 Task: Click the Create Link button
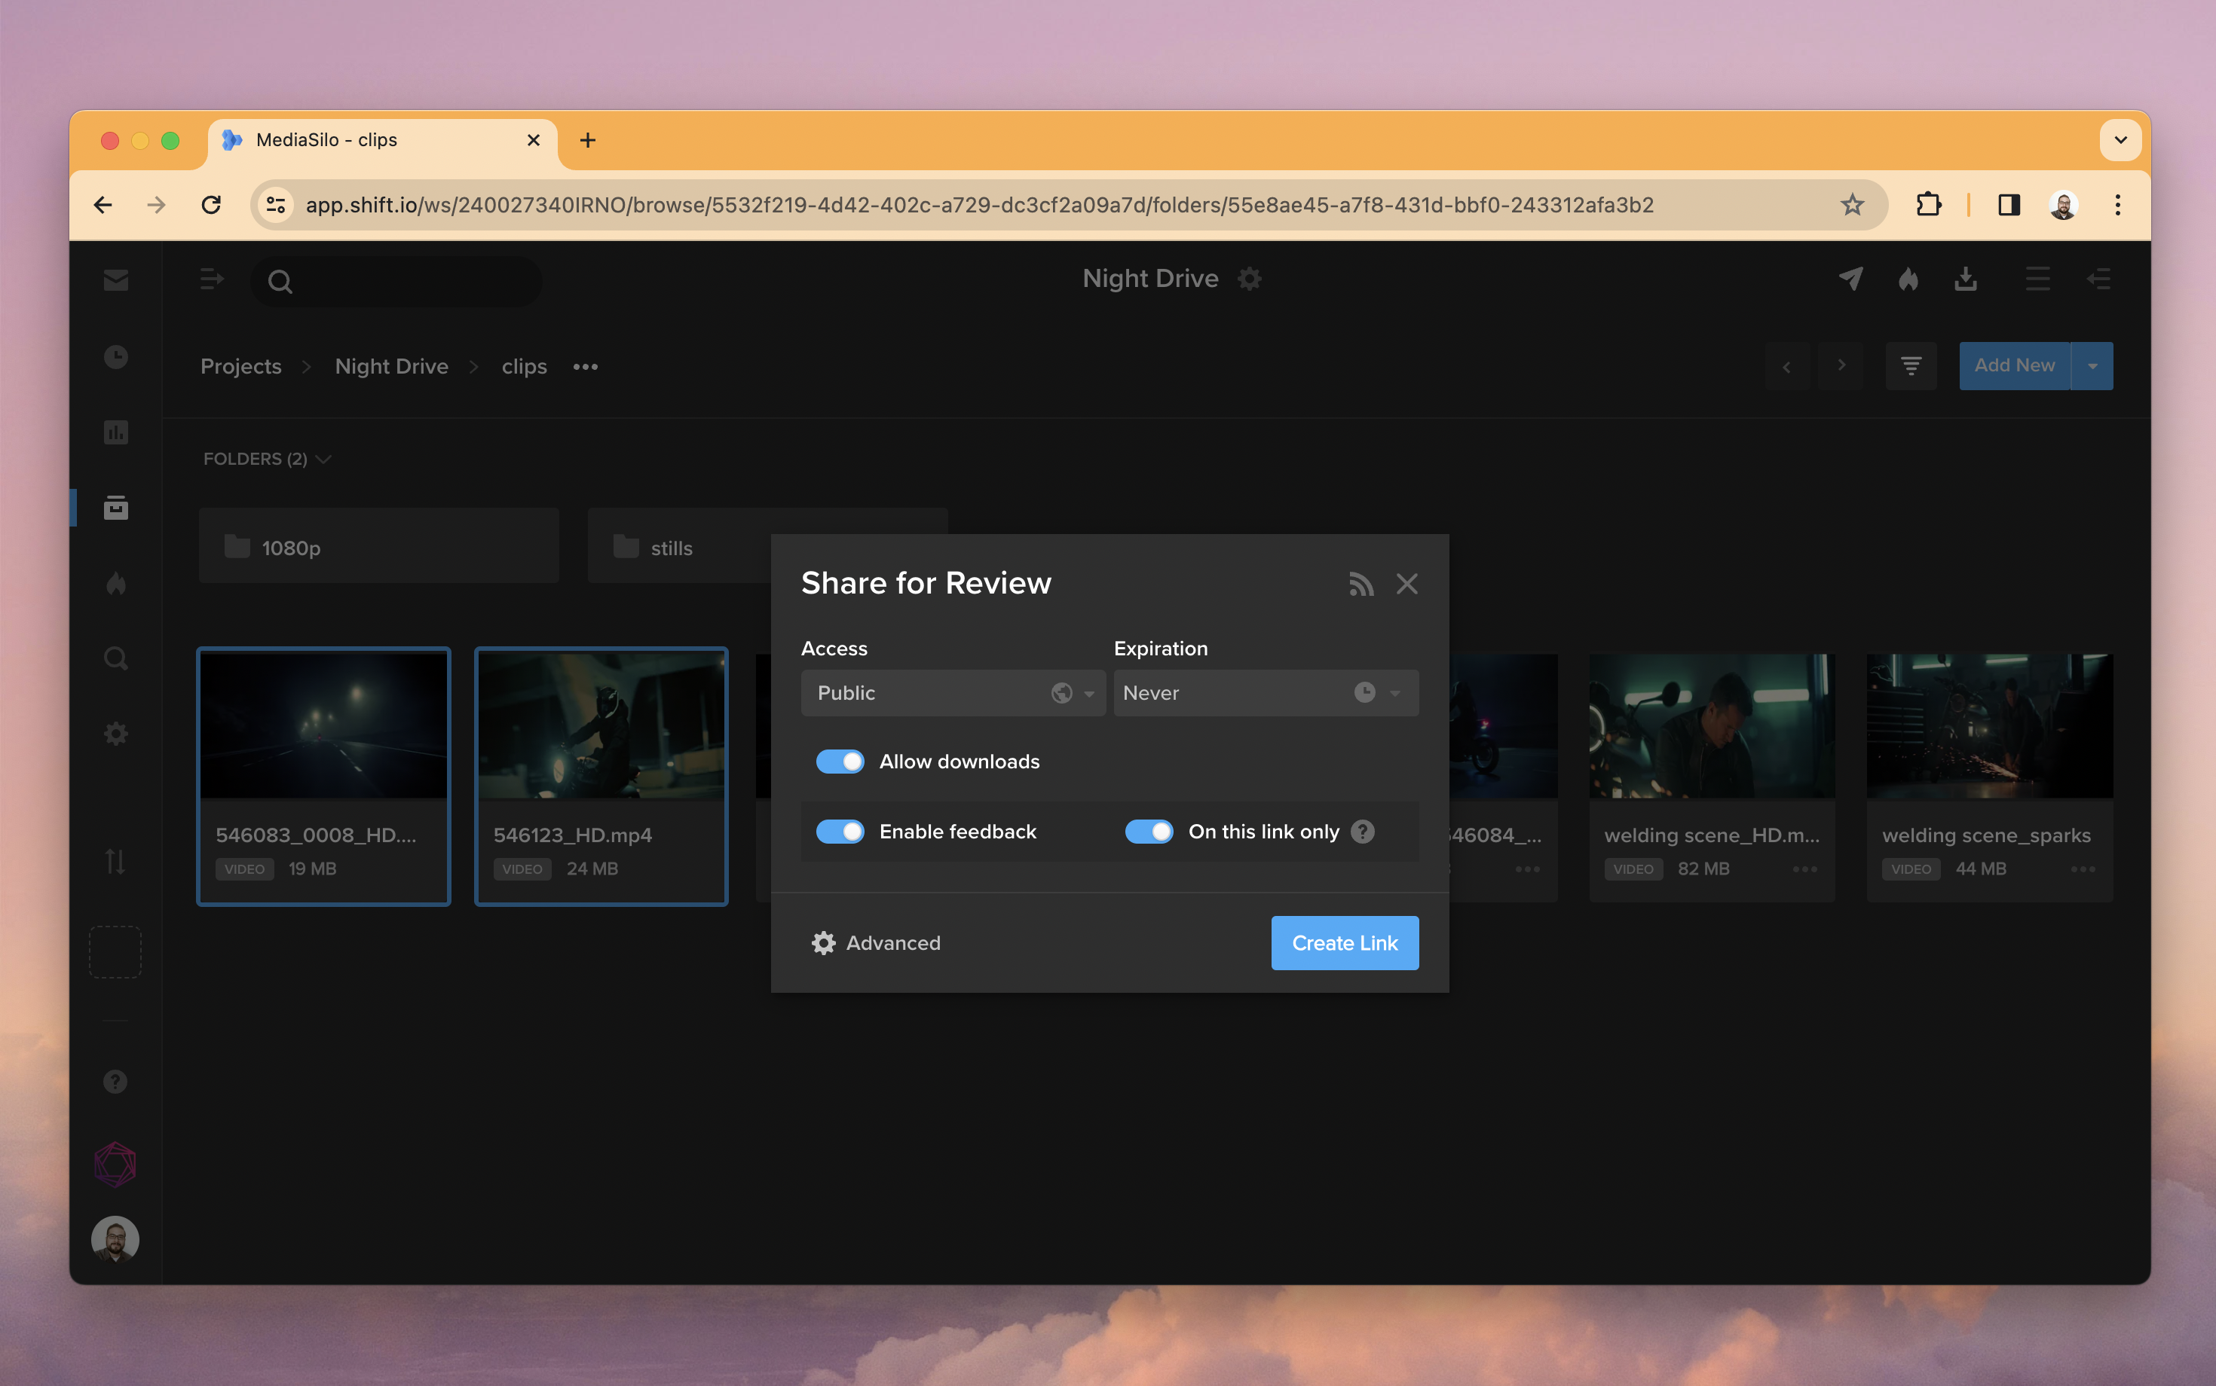1345,942
